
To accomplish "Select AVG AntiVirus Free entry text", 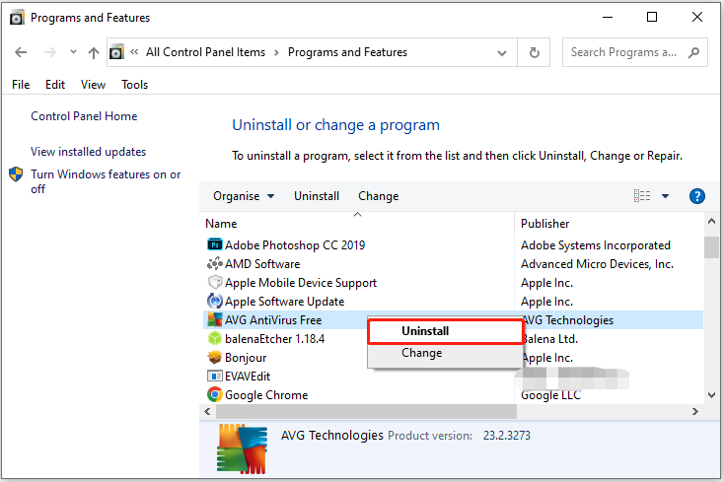I will click(x=273, y=320).
